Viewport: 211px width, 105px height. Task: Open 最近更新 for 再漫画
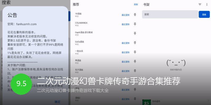pos(126,62)
